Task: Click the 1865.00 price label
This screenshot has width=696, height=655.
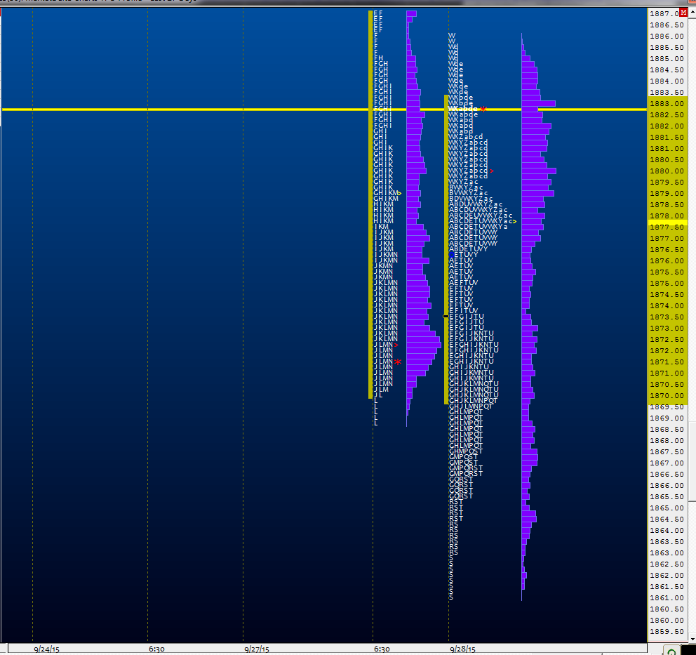Action: [x=667, y=508]
